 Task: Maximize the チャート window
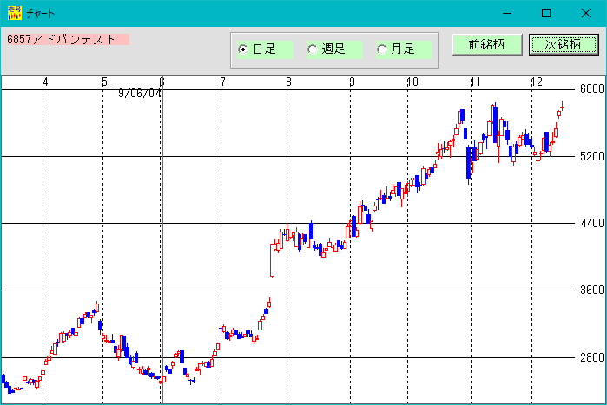click(x=546, y=13)
